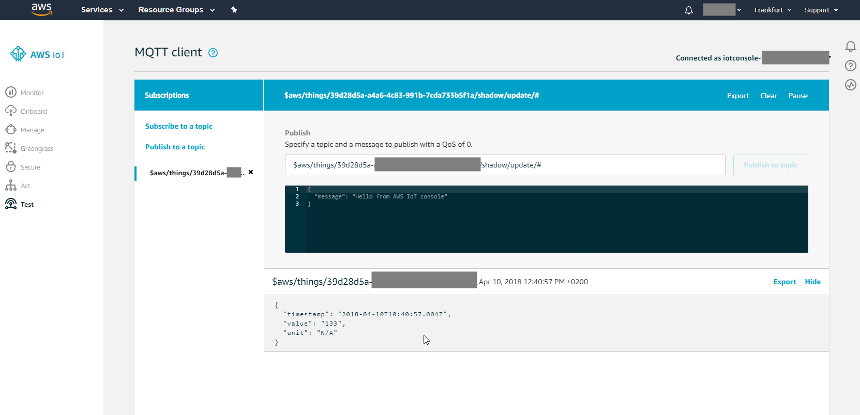This screenshot has width=860, height=415.
Task: Click Subscribe to a topic link
Action: pyautogui.click(x=179, y=126)
